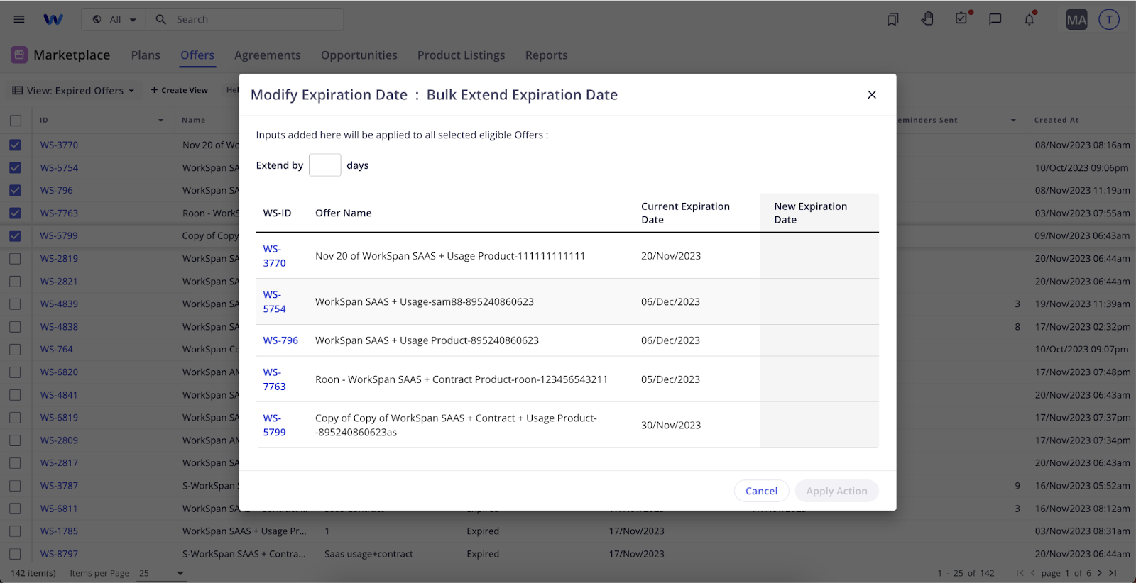Toggle the select-all header checkbox
Image resolution: width=1136 pixels, height=583 pixels.
tap(16, 121)
